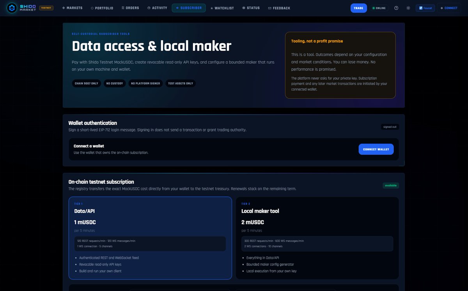This screenshot has width=468, height=291.
Task: Click the 'signed out' status badge
Action: (390, 127)
